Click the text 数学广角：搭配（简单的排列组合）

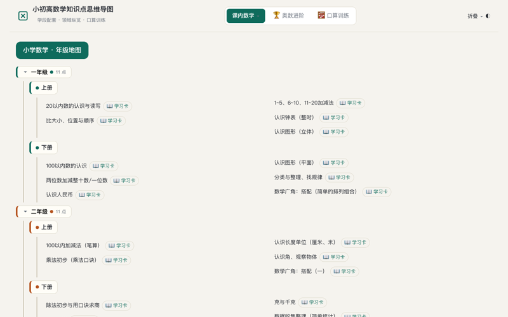click(x=316, y=191)
